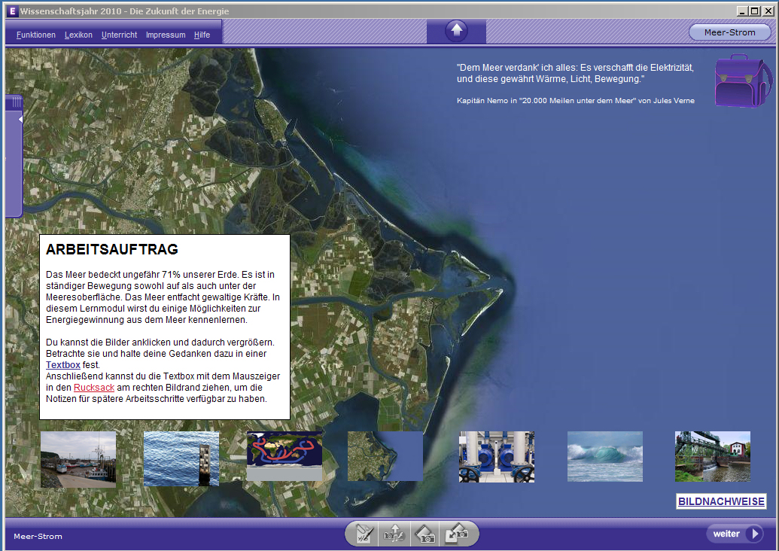Screen dimensions: 779x551
Task: Enlarge the harbor boats thumbnail
Action: 78,459
